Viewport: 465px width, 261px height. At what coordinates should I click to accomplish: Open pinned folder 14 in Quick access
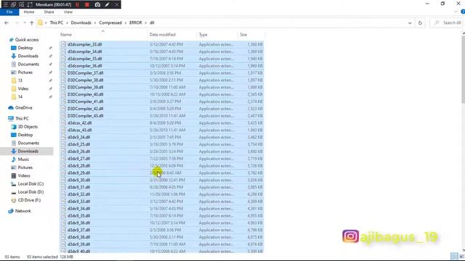click(x=20, y=96)
